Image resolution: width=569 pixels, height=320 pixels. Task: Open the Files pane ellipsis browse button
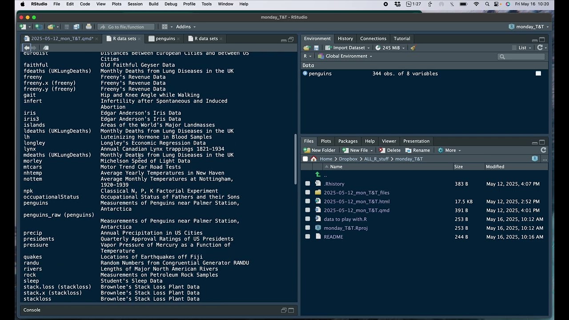click(545, 159)
